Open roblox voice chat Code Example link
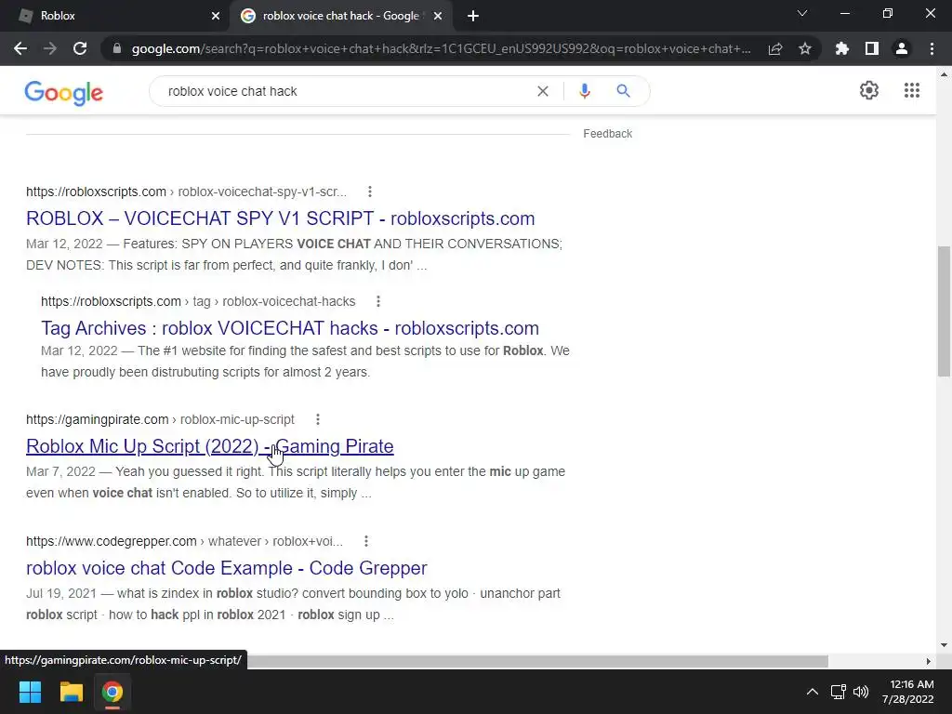Viewport: 952px width, 714px height. click(227, 568)
